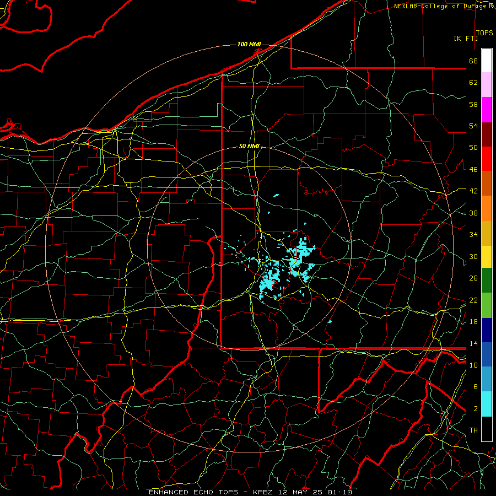Click the legend value 2

pyautogui.click(x=476, y=409)
